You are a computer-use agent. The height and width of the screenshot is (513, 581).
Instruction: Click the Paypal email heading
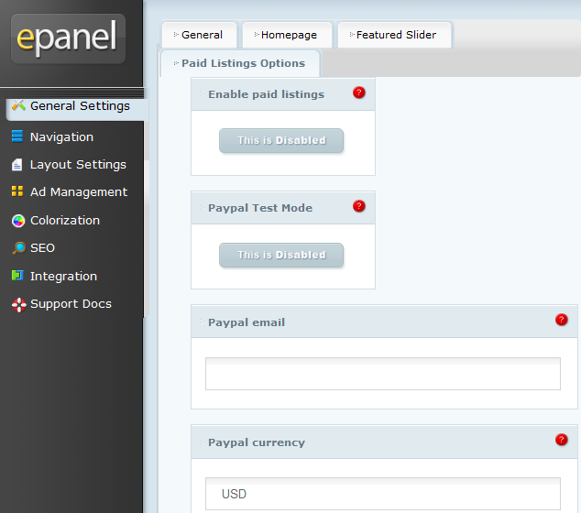[x=247, y=322]
